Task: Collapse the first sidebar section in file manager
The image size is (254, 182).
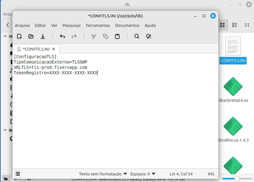Action: pyautogui.click(x=5, y=36)
